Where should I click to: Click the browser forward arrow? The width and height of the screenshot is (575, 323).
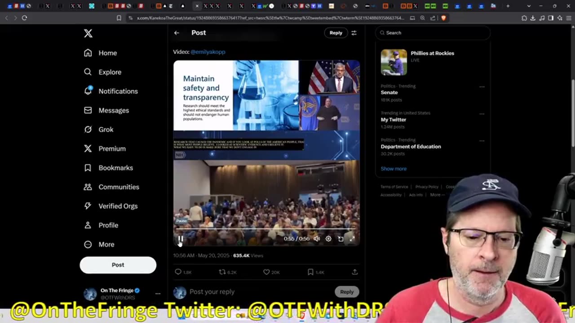click(x=15, y=18)
